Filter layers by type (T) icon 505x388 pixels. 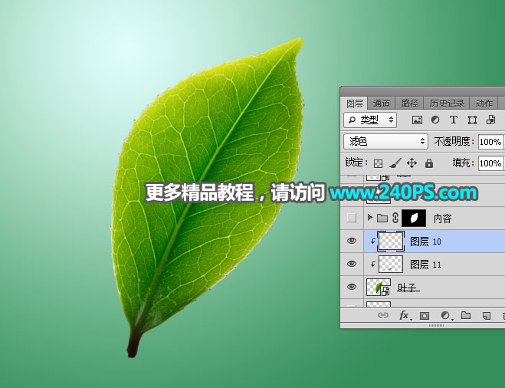click(454, 120)
